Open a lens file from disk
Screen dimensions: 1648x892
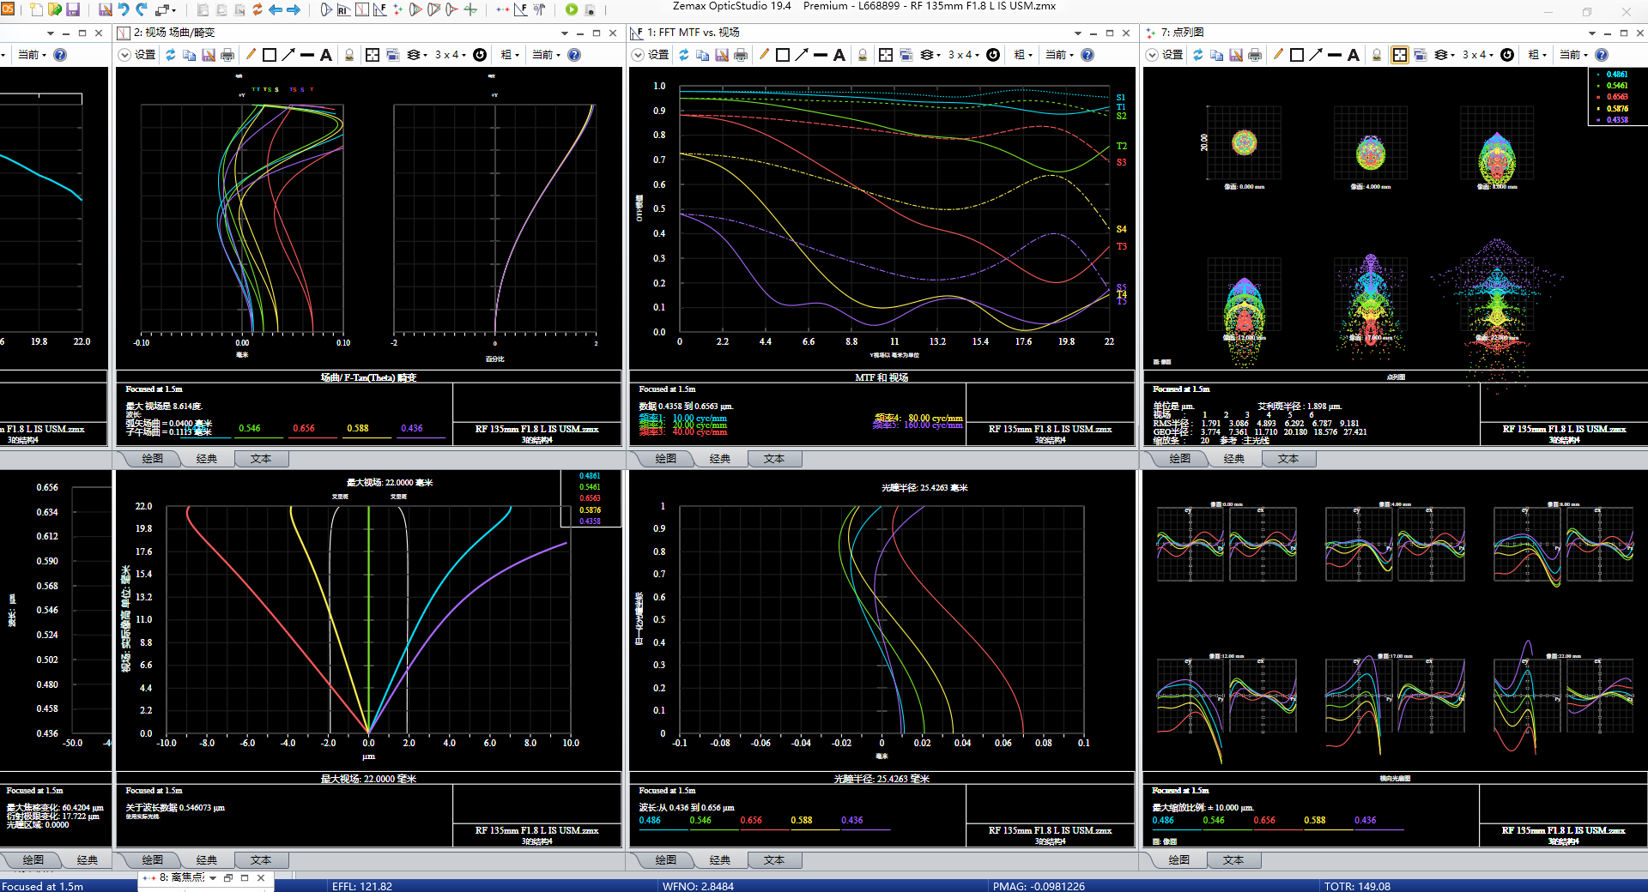coord(54,9)
